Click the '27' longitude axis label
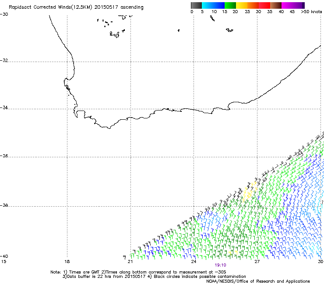 [257, 262]
